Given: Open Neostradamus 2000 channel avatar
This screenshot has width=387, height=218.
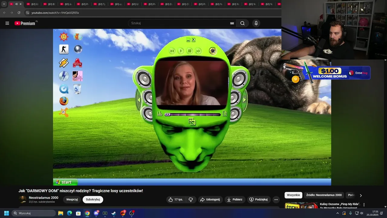Looking at the screenshot, I should pos(22,200).
